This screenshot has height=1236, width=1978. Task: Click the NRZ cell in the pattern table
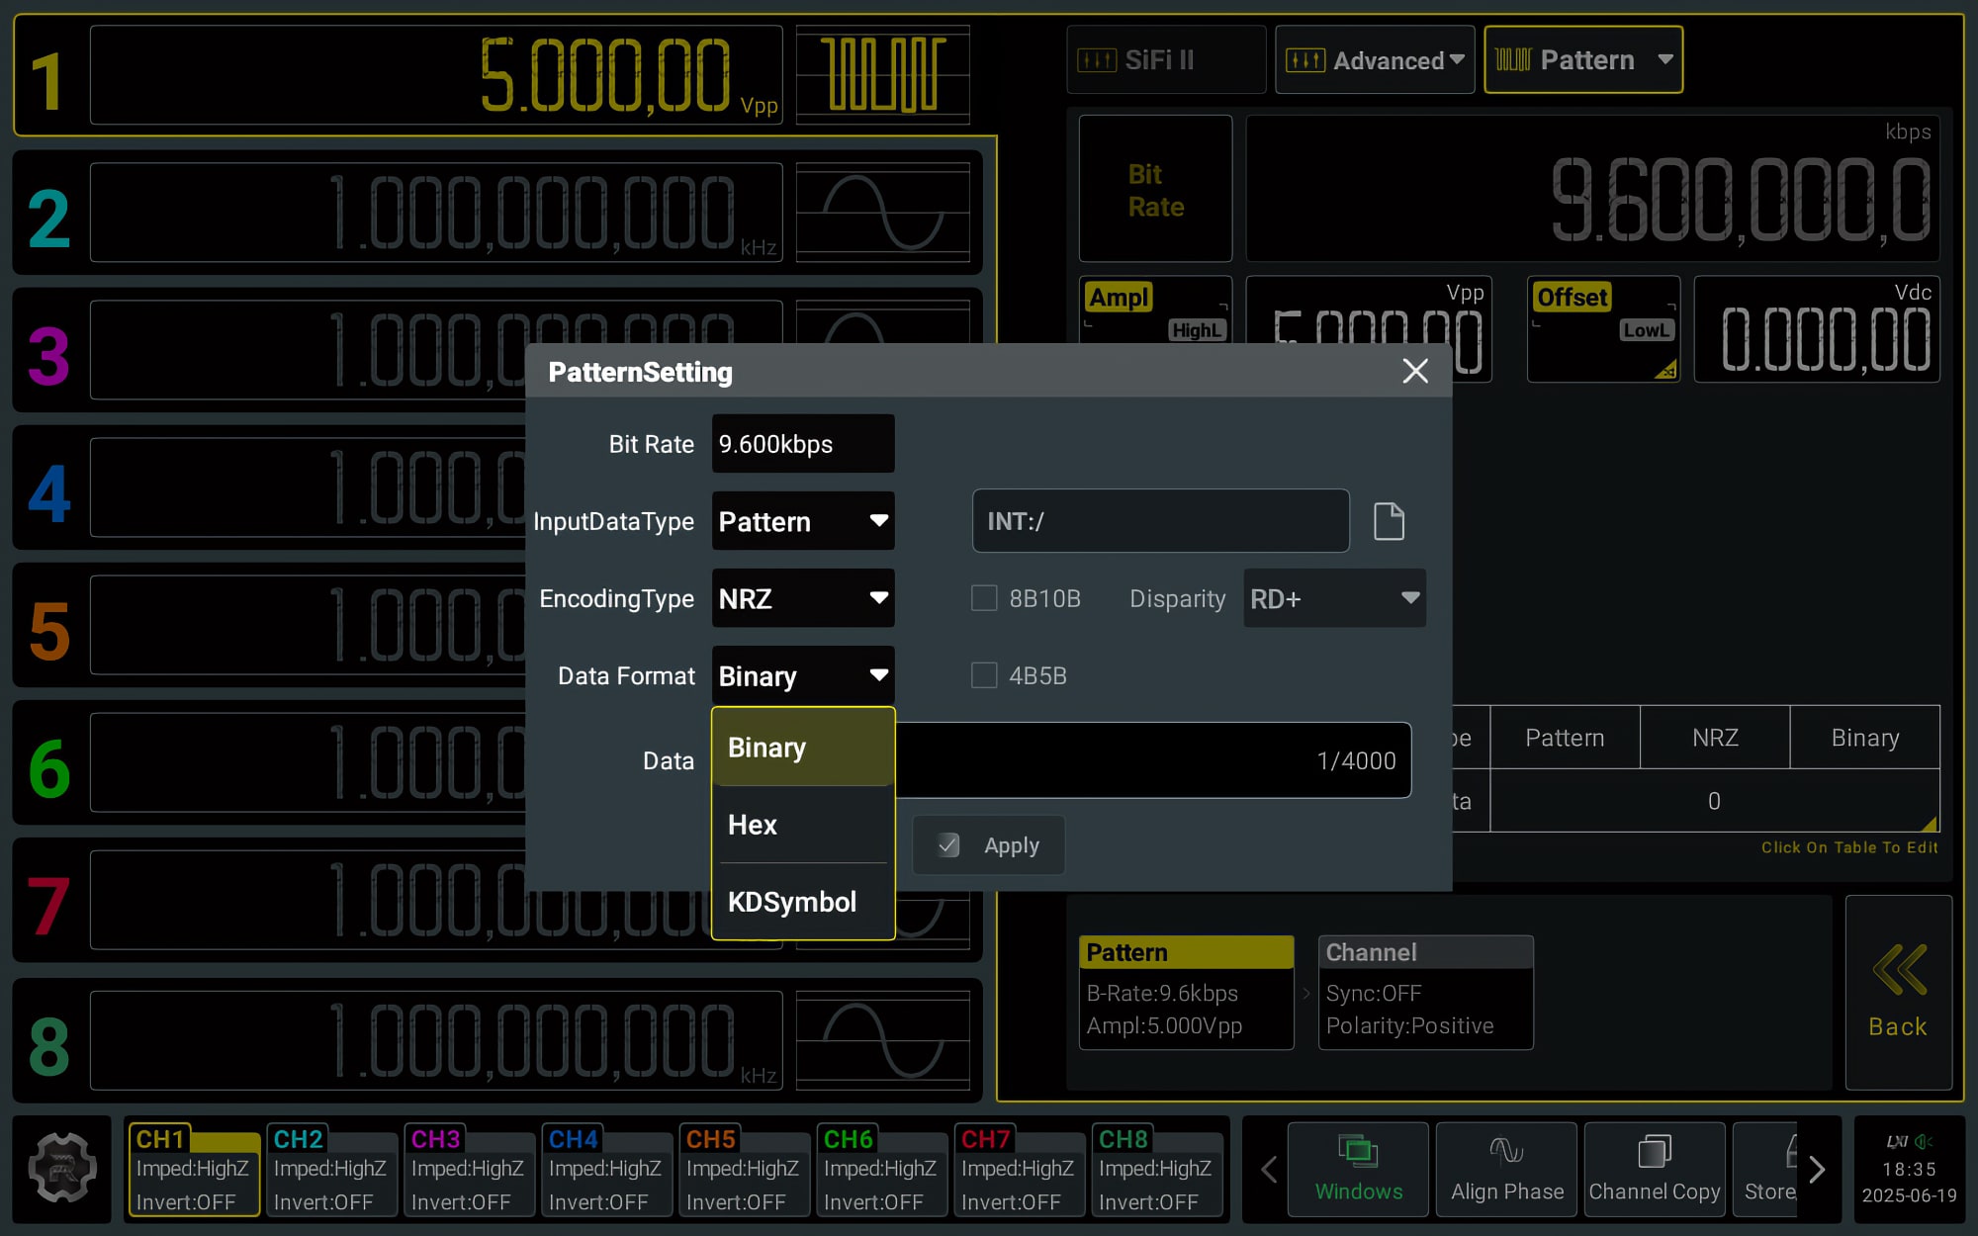(1714, 738)
